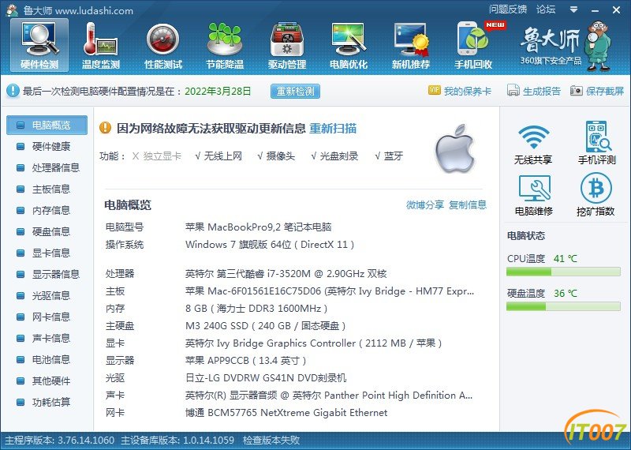Click the VIP badge icon
This screenshot has width=631, height=450.
[x=435, y=90]
